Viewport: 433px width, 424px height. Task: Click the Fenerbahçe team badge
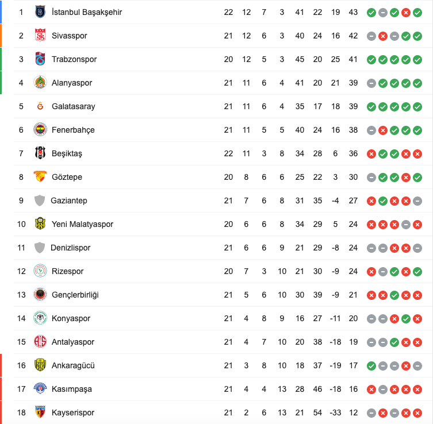tap(40, 130)
